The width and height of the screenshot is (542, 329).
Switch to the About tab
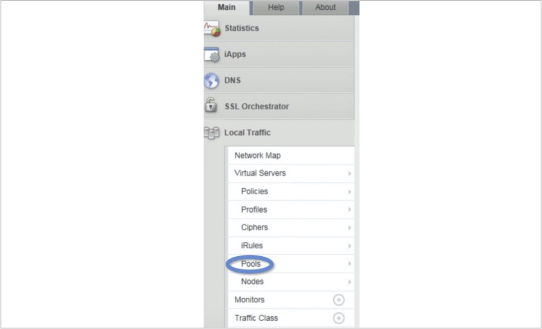coord(325,8)
